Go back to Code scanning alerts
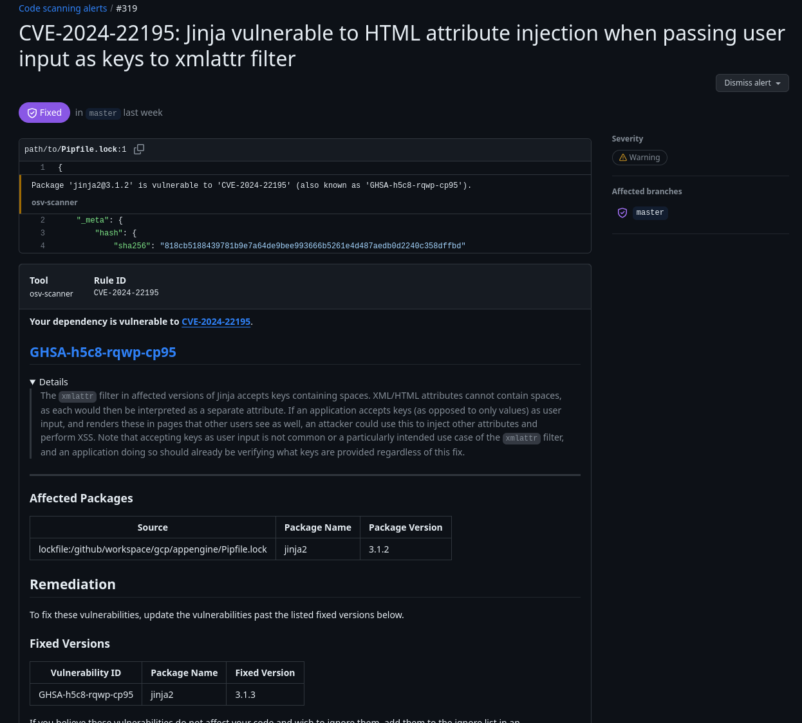This screenshot has width=802, height=723. [x=63, y=8]
